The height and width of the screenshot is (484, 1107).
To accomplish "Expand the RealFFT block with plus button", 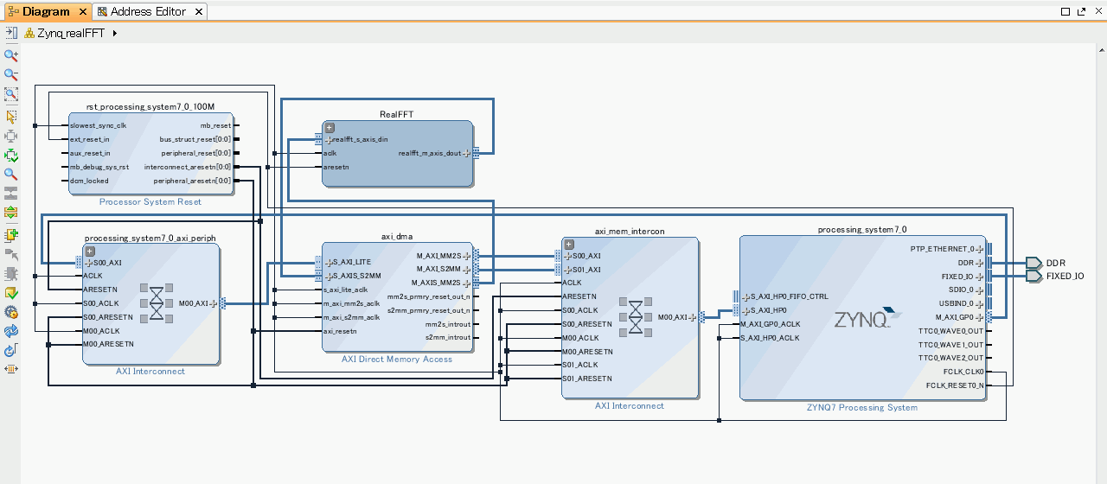I will 330,128.
